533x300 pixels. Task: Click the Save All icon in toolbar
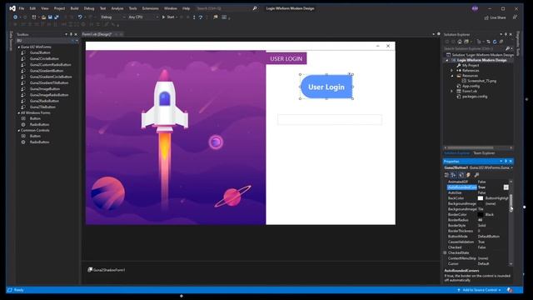pos(57,17)
